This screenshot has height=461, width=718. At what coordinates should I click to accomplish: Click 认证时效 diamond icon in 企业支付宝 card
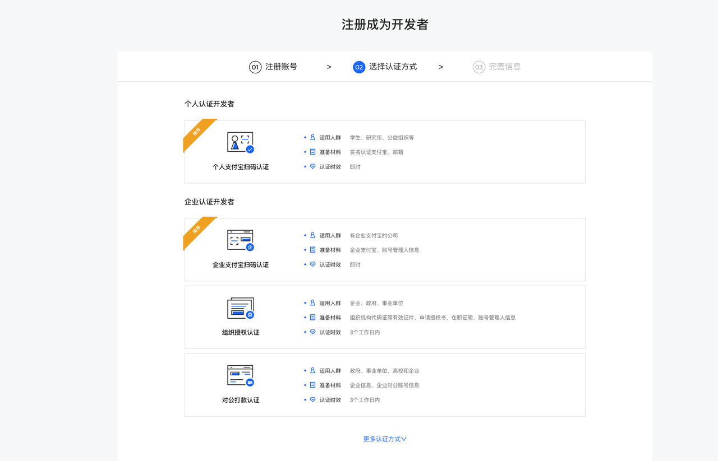tap(312, 264)
